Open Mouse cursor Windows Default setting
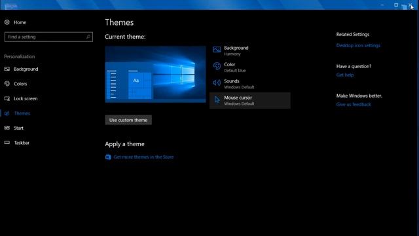Viewport: 419px width, 236px height. 250,100
